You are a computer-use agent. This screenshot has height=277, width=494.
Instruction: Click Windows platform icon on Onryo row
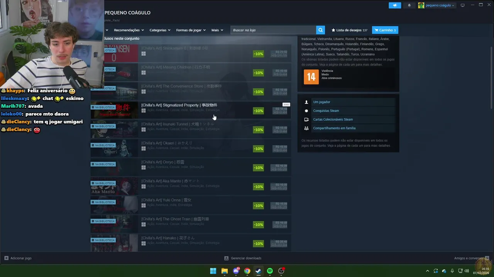(144, 167)
